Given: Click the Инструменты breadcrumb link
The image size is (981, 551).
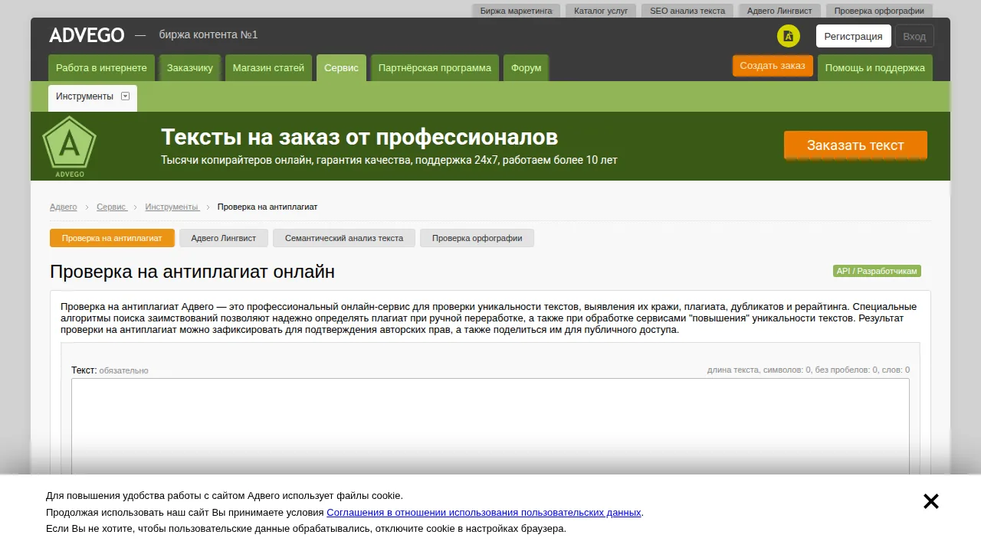Looking at the screenshot, I should 172,207.
